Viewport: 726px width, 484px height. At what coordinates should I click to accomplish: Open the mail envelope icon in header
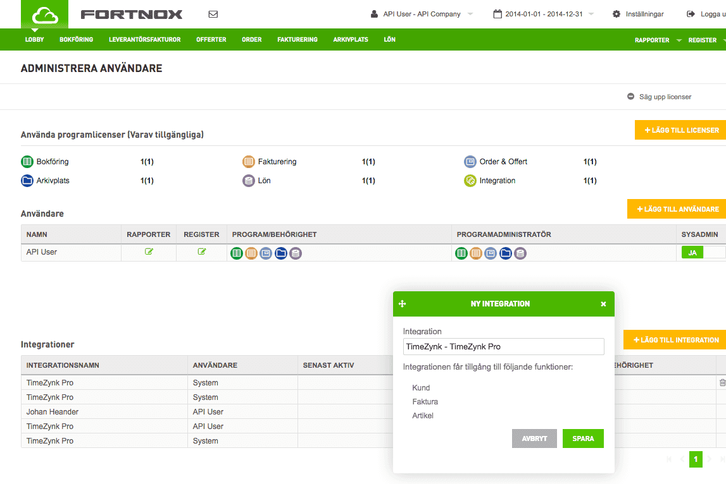213,15
